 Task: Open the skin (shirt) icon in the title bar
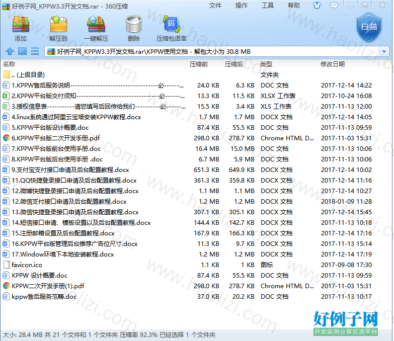pyautogui.click(x=317, y=5)
